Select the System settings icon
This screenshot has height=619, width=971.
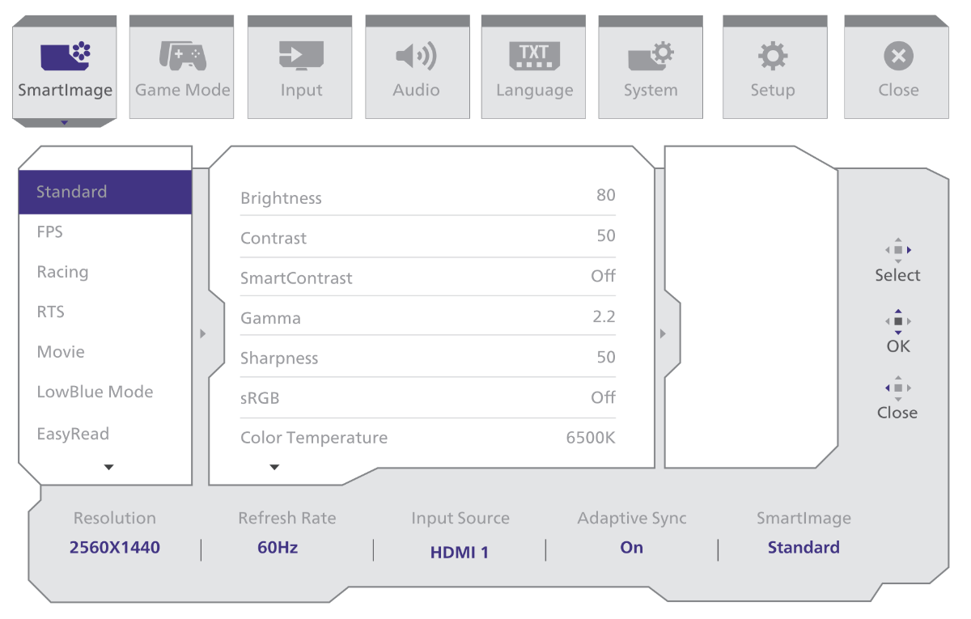click(x=651, y=57)
